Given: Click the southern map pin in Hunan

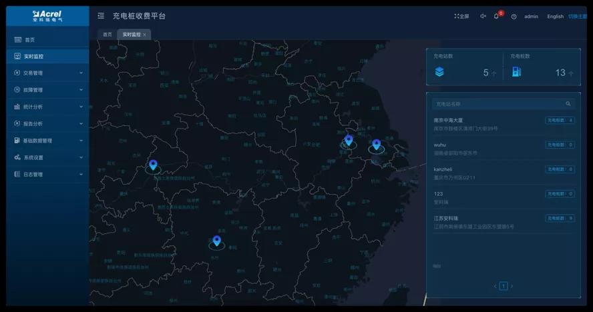Looking at the screenshot, I should click(217, 241).
